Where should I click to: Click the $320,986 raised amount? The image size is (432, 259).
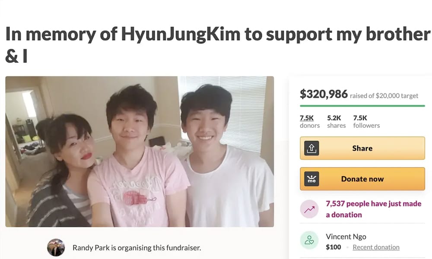(324, 94)
